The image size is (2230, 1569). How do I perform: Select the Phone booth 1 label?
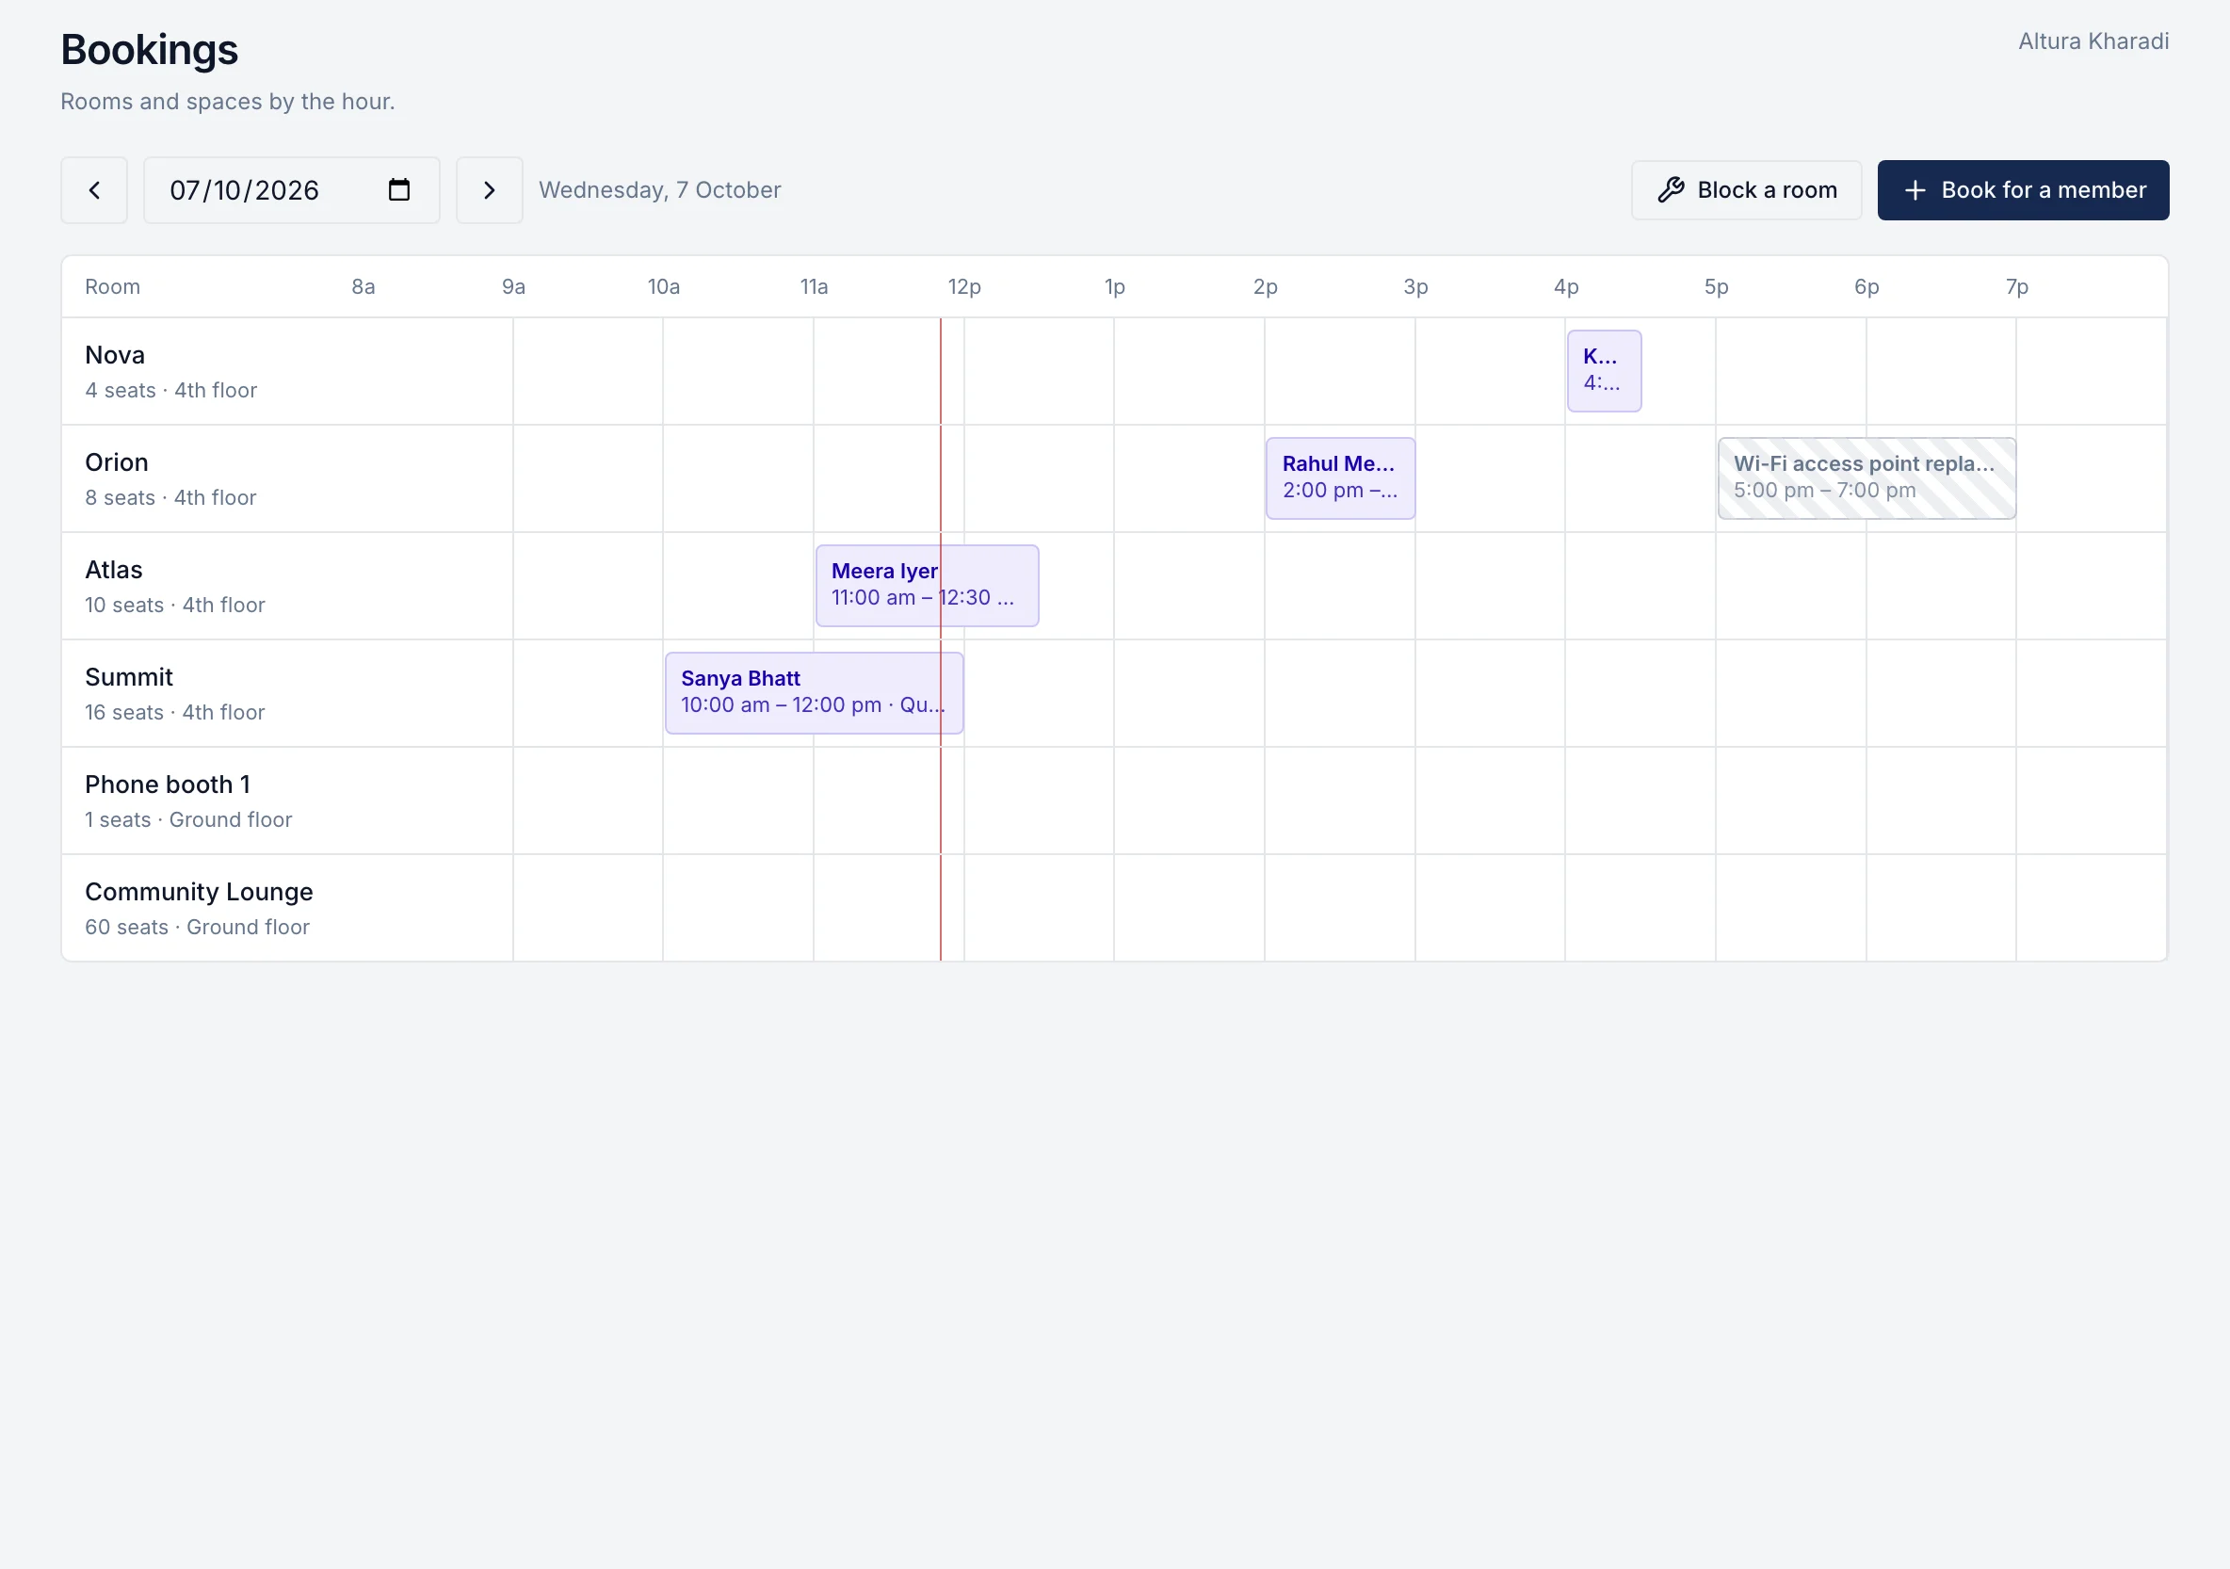point(167,785)
